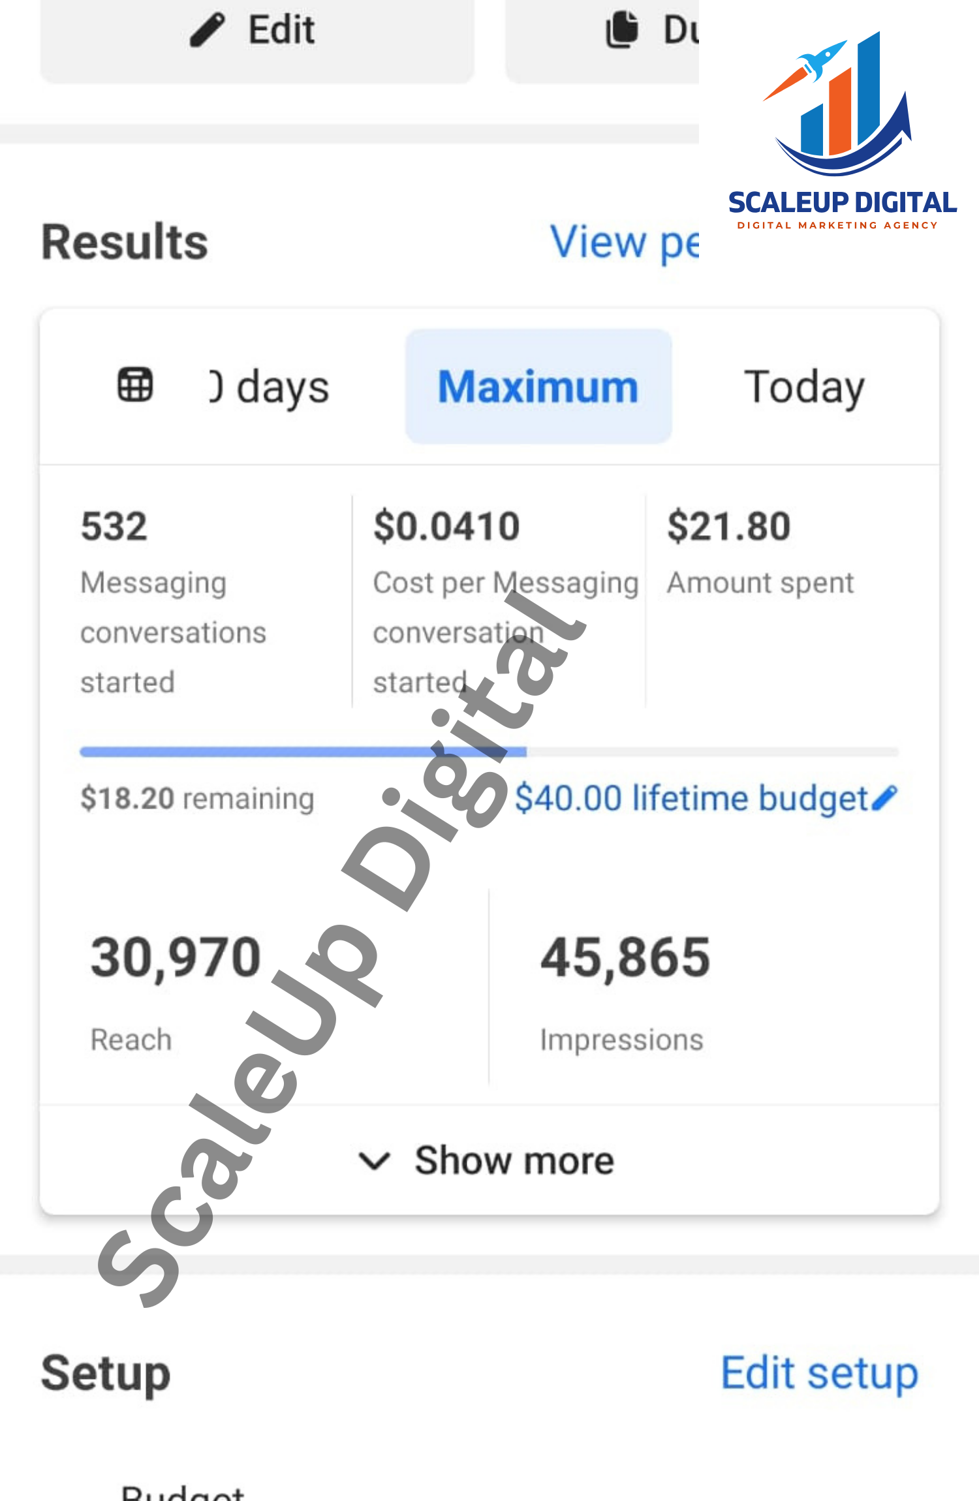The image size is (979, 1501).
Task: Click the Edit setup link
Action: tap(819, 1372)
